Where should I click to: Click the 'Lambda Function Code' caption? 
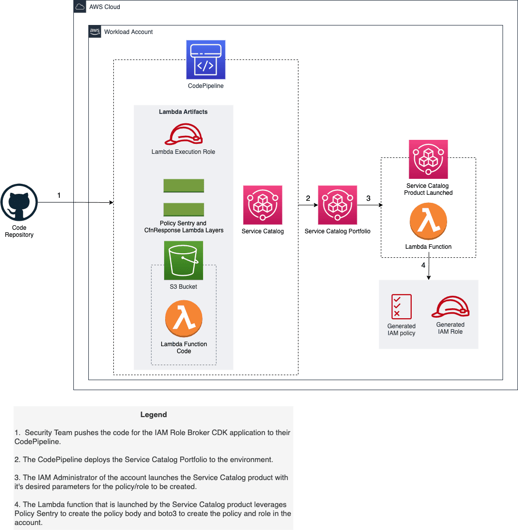(x=184, y=348)
